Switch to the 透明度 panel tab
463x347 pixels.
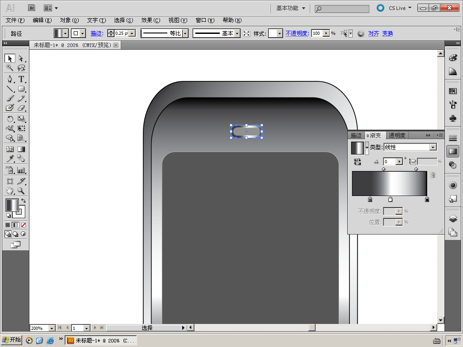click(397, 135)
